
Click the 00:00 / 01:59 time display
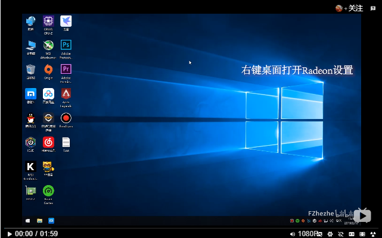click(36, 234)
